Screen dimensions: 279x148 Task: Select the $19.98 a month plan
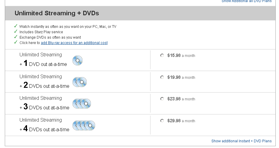(x=162, y=77)
